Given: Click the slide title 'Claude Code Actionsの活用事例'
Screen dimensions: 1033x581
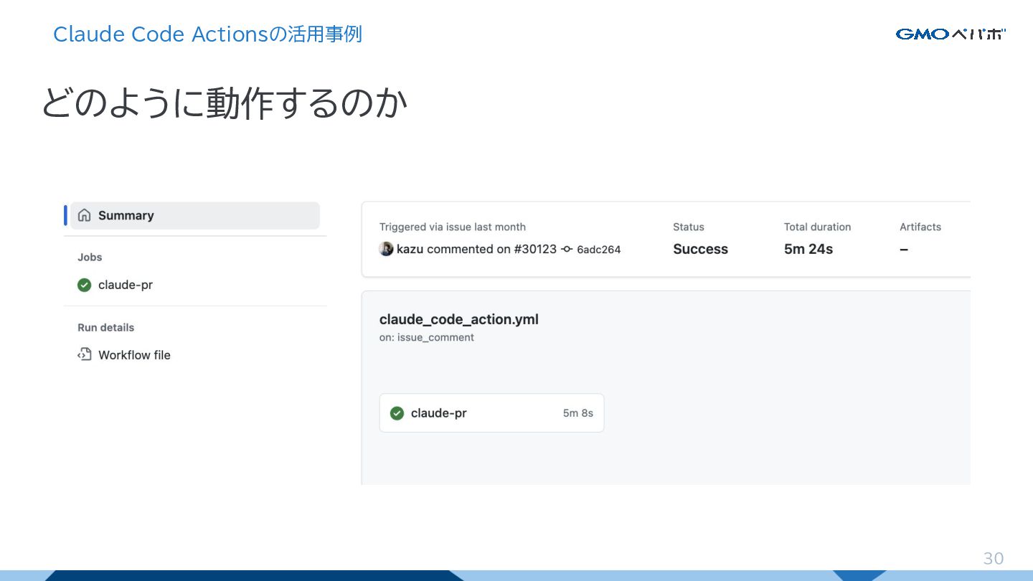Looking at the screenshot, I should tap(207, 34).
